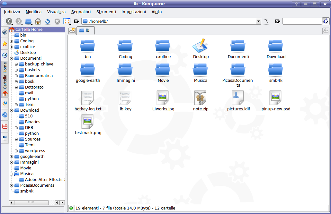This screenshot has width=331, height=214.
Task: Go up to the parent folder
Action: click(x=28, y=21)
